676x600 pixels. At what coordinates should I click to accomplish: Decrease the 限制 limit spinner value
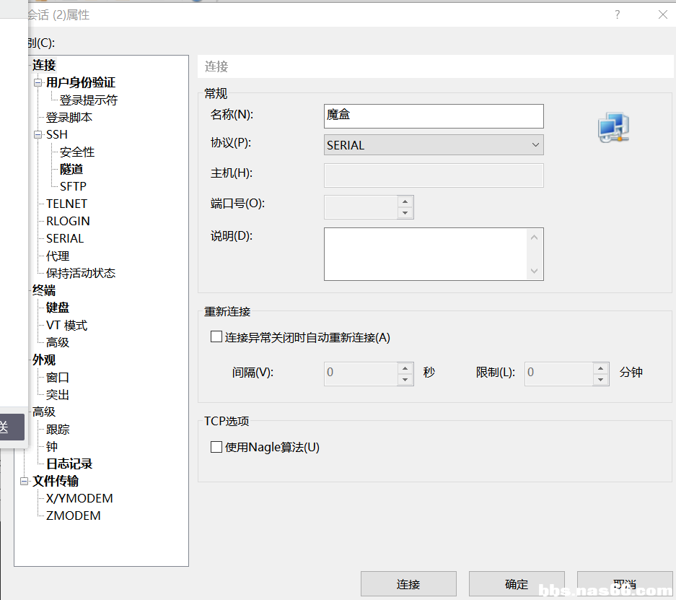point(600,379)
